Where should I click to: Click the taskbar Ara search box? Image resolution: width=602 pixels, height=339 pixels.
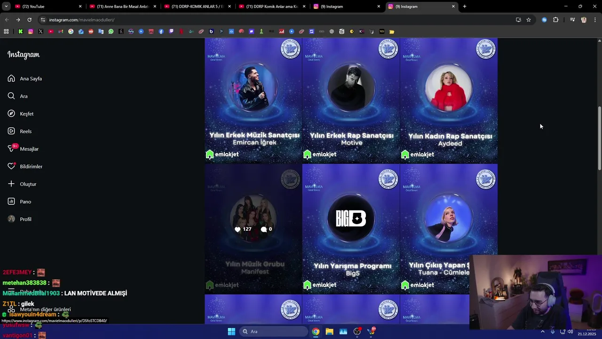click(x=273, y=331)
